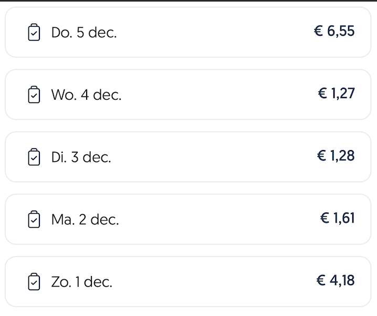377x316 pixels.
Task: Tap the Ma. 2 dec. date label
Action: click(85, 219)
